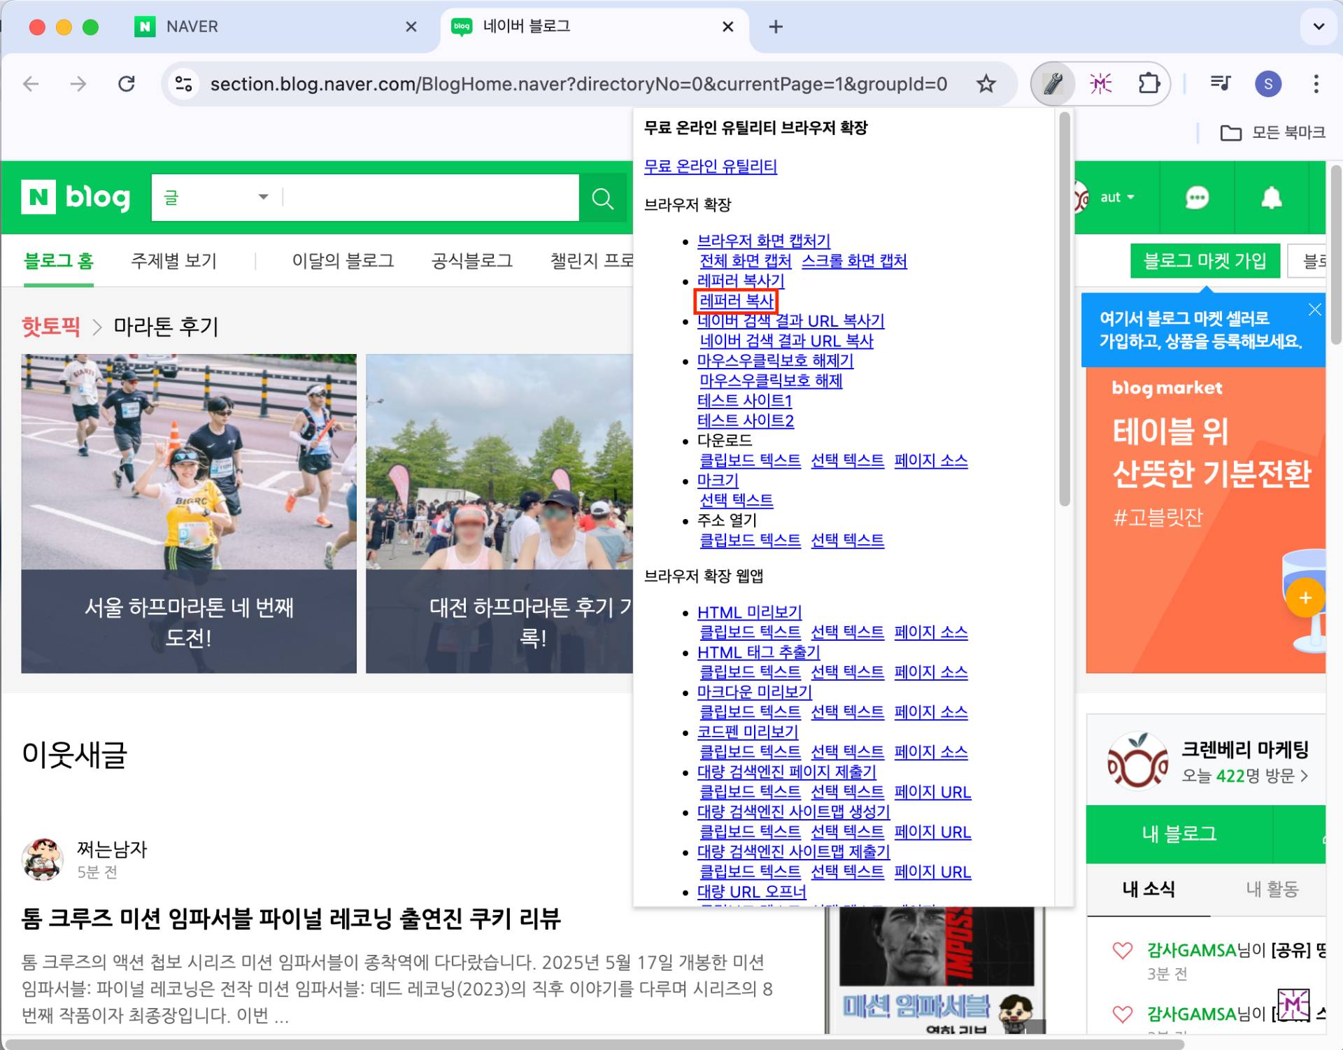Open the 모든 북마크 folder
1343x1050 pixels.
(x=1272, y=132)
